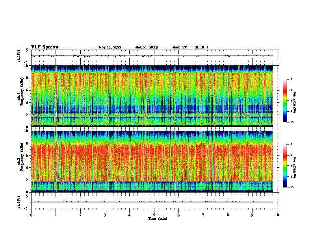Click the time axis tick label "8"
Viewport: 312px width, 241px height.
point(228,215)
